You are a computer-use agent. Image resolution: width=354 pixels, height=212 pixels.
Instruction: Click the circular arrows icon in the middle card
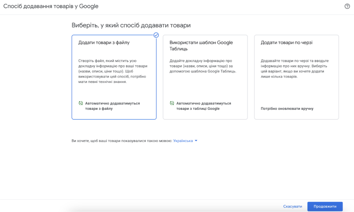171,103
